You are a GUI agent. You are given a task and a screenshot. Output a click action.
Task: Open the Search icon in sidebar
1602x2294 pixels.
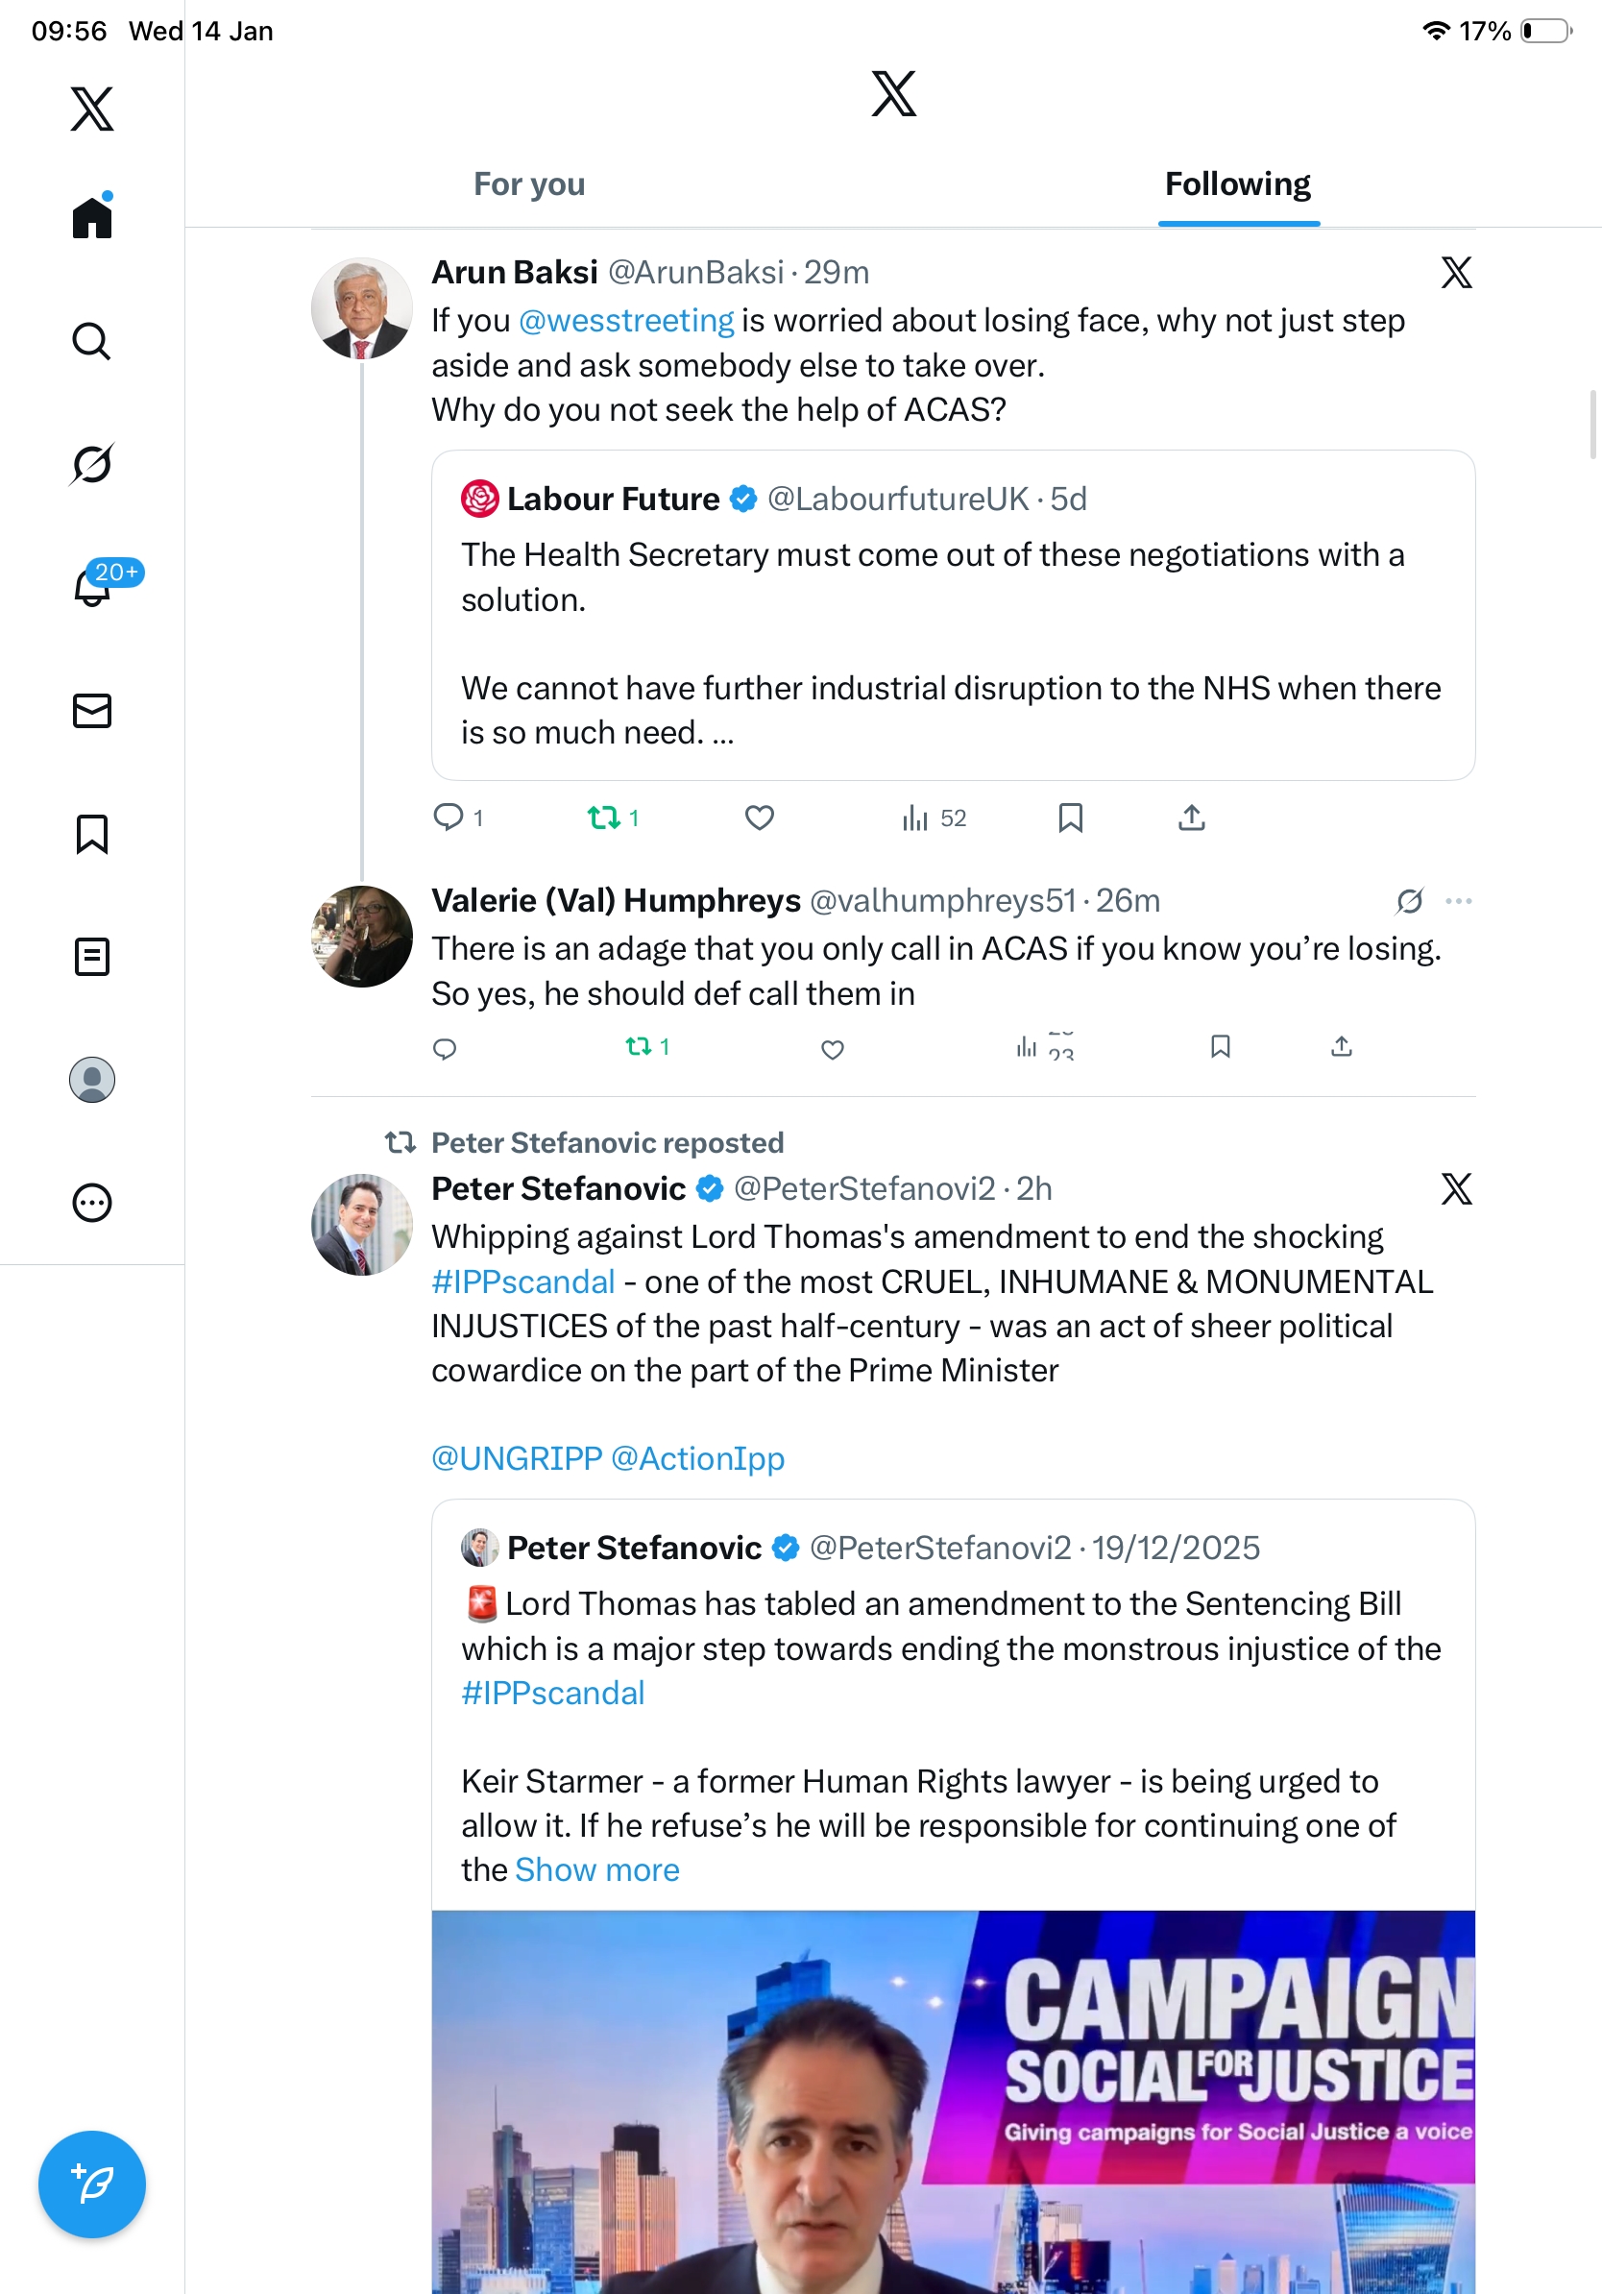click(x=91, y=342)
